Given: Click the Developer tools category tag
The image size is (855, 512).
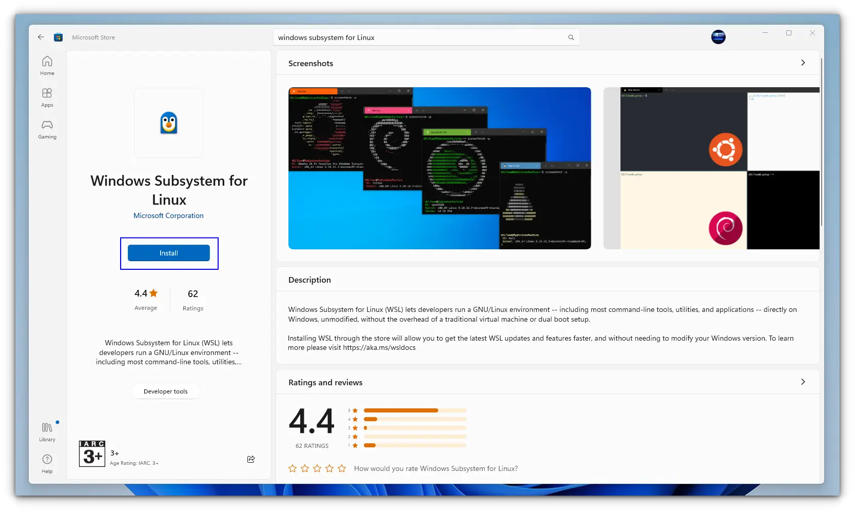Looking at the screenshot, I should click(x=166, y=391).
